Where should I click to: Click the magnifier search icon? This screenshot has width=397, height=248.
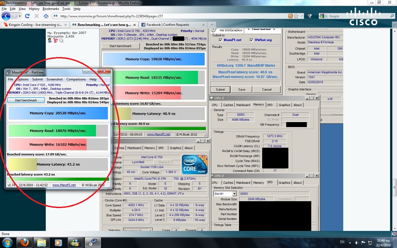[x=392, y=16]
